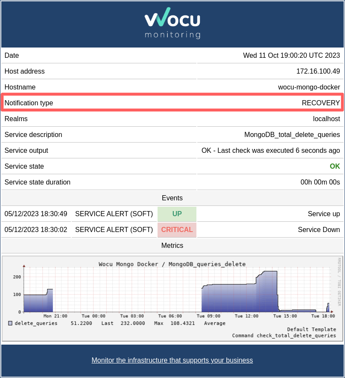Click the 'Notification type' field label
This screenshot has width=345, height=378.
pyautogui.click(x=29, y=103)
